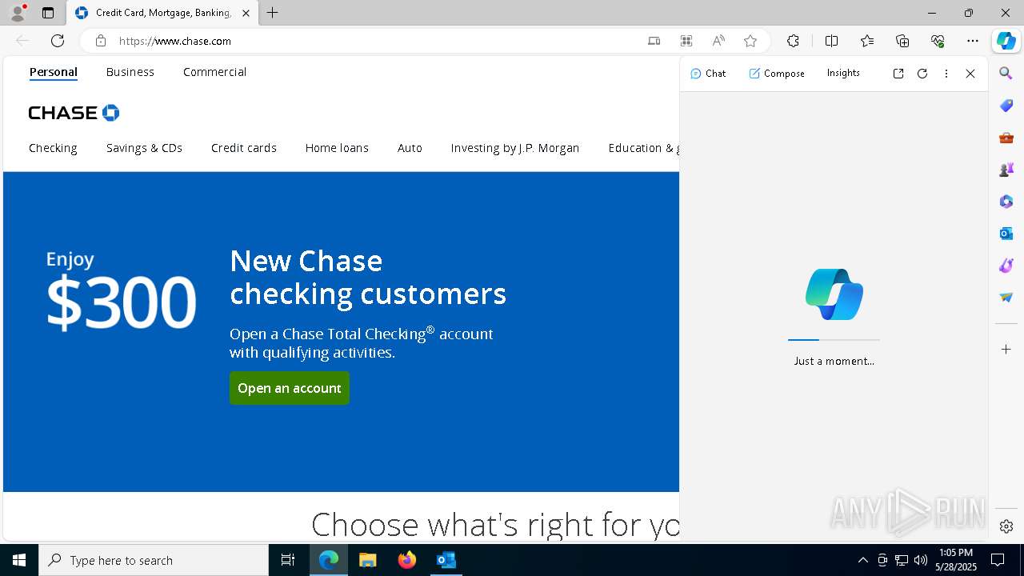Open Copilot pane more options
The image size is (1024, 576).
946,74
